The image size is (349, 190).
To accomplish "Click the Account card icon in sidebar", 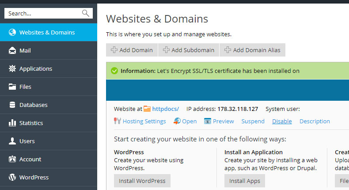I will pyautogui.click(x=12, y=159).
